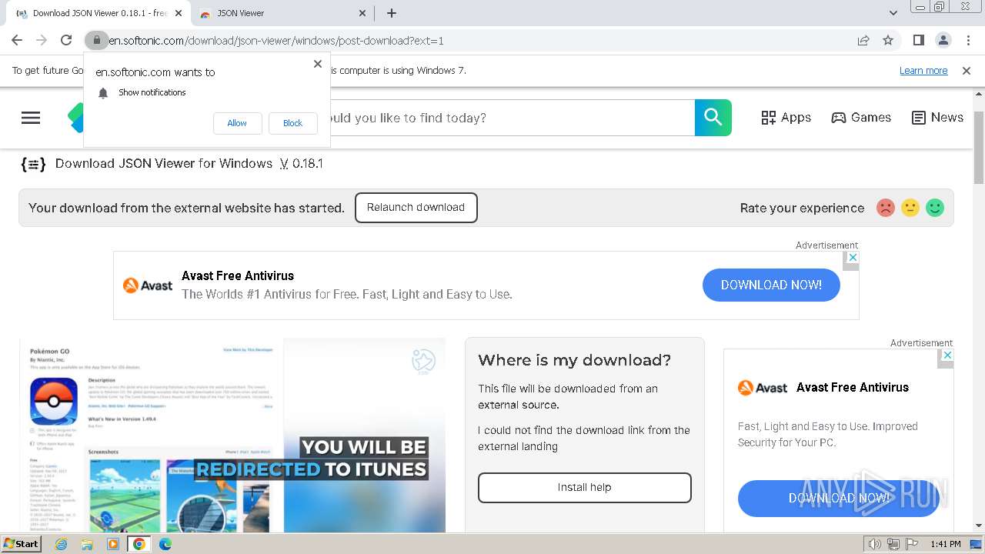The width and height of the screenshot is (985, 554).
Task: Open the Apps section
Action: coord(786,118)
